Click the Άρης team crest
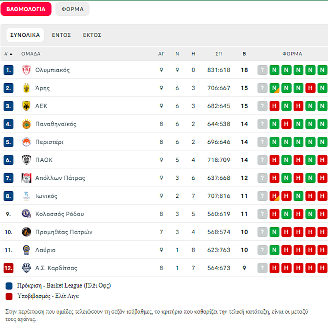 tap(27, 88)
